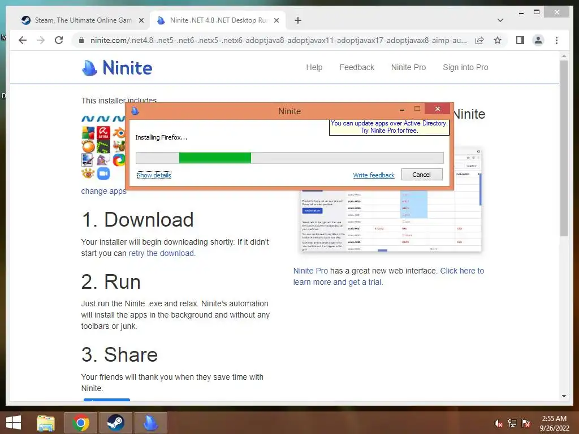Click the Try Ninite Pro for free banner
579x434 pixels.
click(x=389, y=127)
